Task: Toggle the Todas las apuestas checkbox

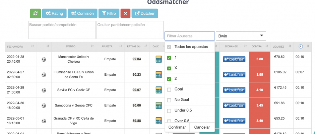Action: pos(169,47)
